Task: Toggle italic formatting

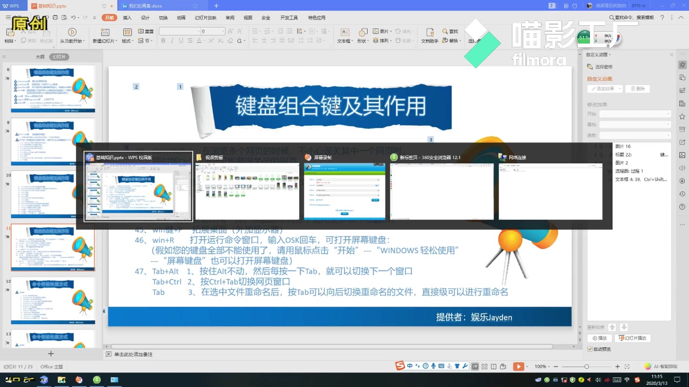Action: point(171,41)
